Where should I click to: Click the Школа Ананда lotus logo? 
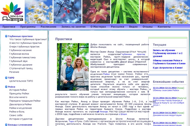coord(12,12)
